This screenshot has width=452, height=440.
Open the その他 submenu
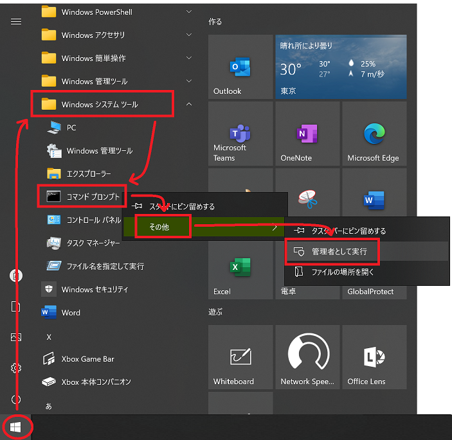pos(204,227)
